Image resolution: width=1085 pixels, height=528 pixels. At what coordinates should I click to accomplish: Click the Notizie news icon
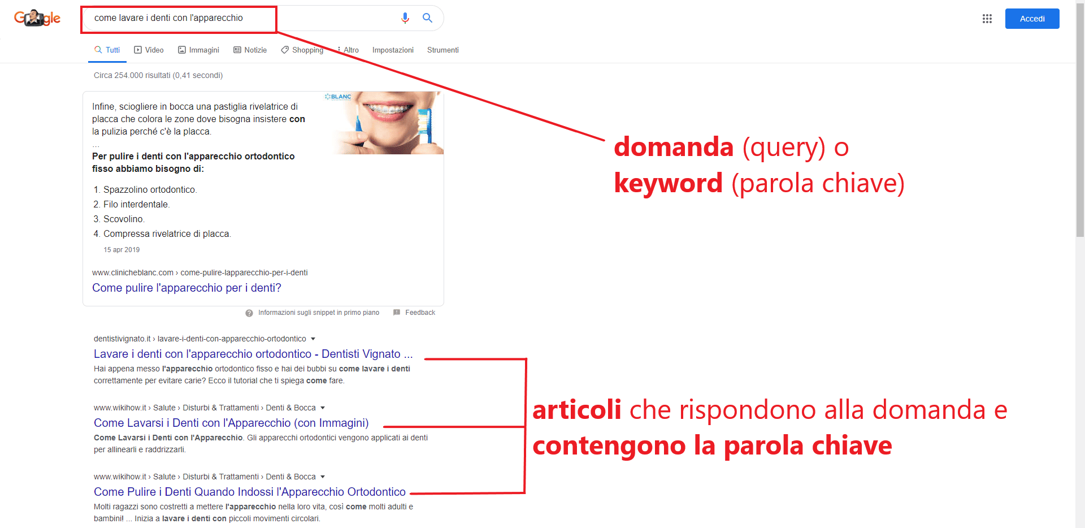[x=237, y=50]
